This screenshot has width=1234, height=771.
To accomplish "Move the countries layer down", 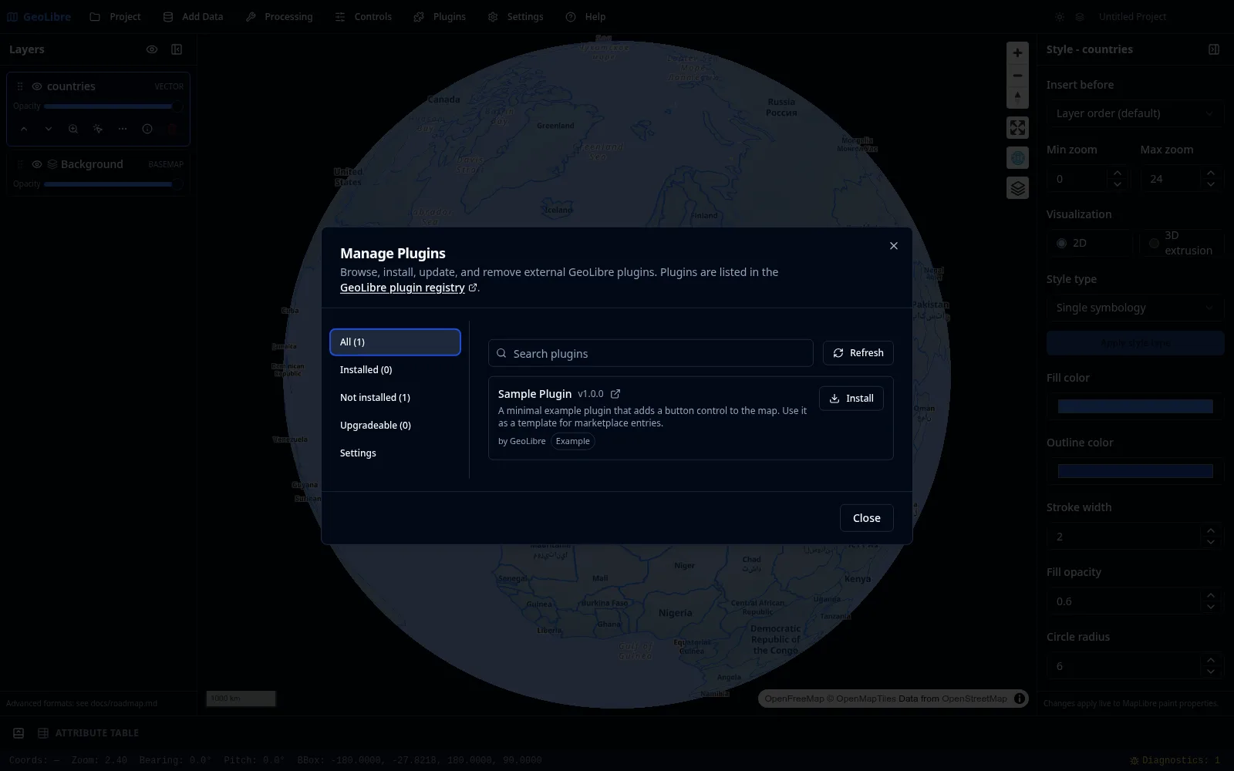I will pyautogui.click(x=49, y=130).
